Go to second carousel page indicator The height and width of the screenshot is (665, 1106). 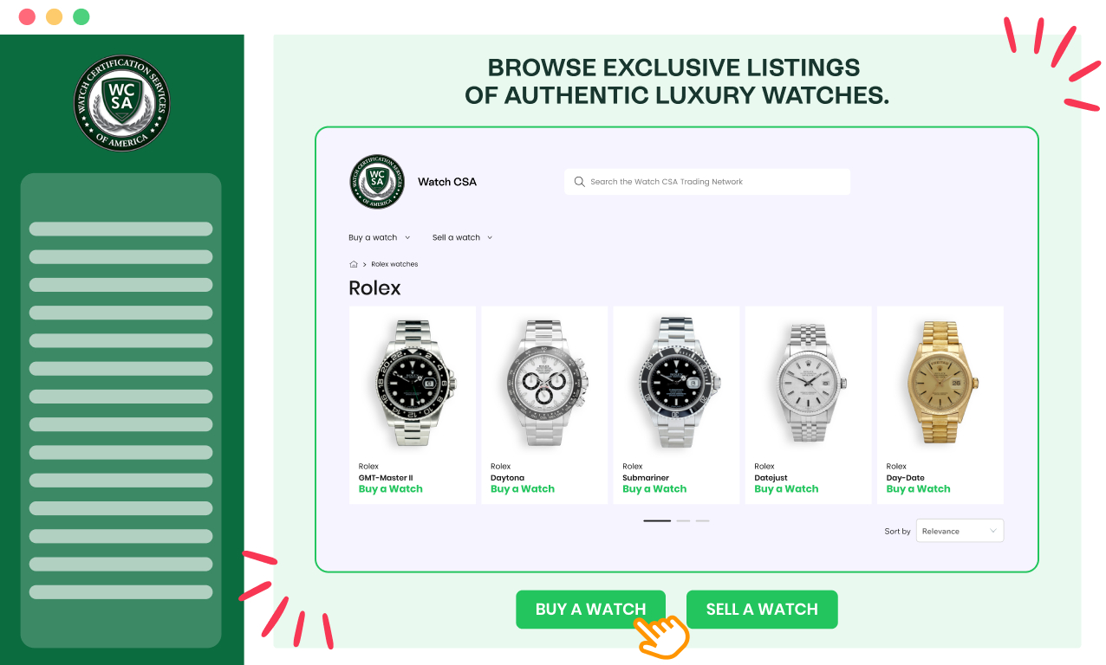(x=683, y=521)
